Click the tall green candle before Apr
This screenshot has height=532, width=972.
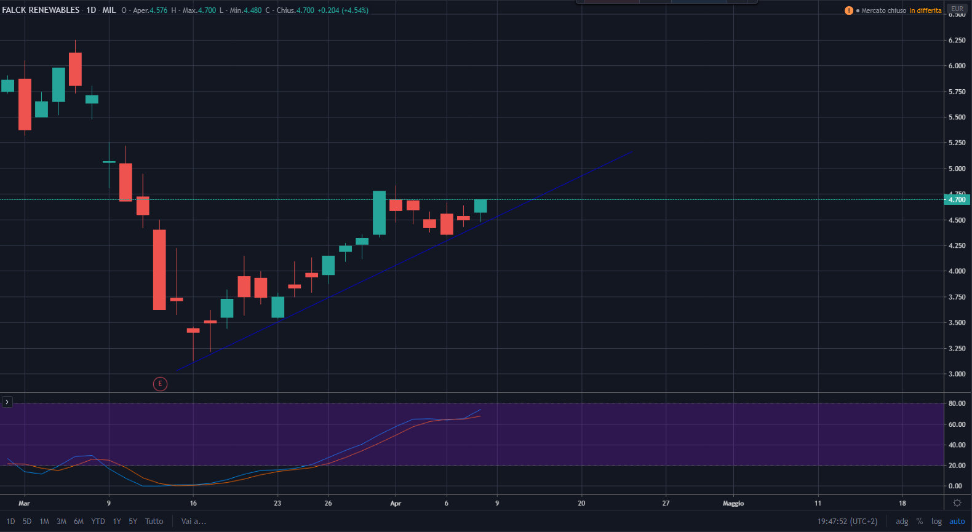coord(379,213)
